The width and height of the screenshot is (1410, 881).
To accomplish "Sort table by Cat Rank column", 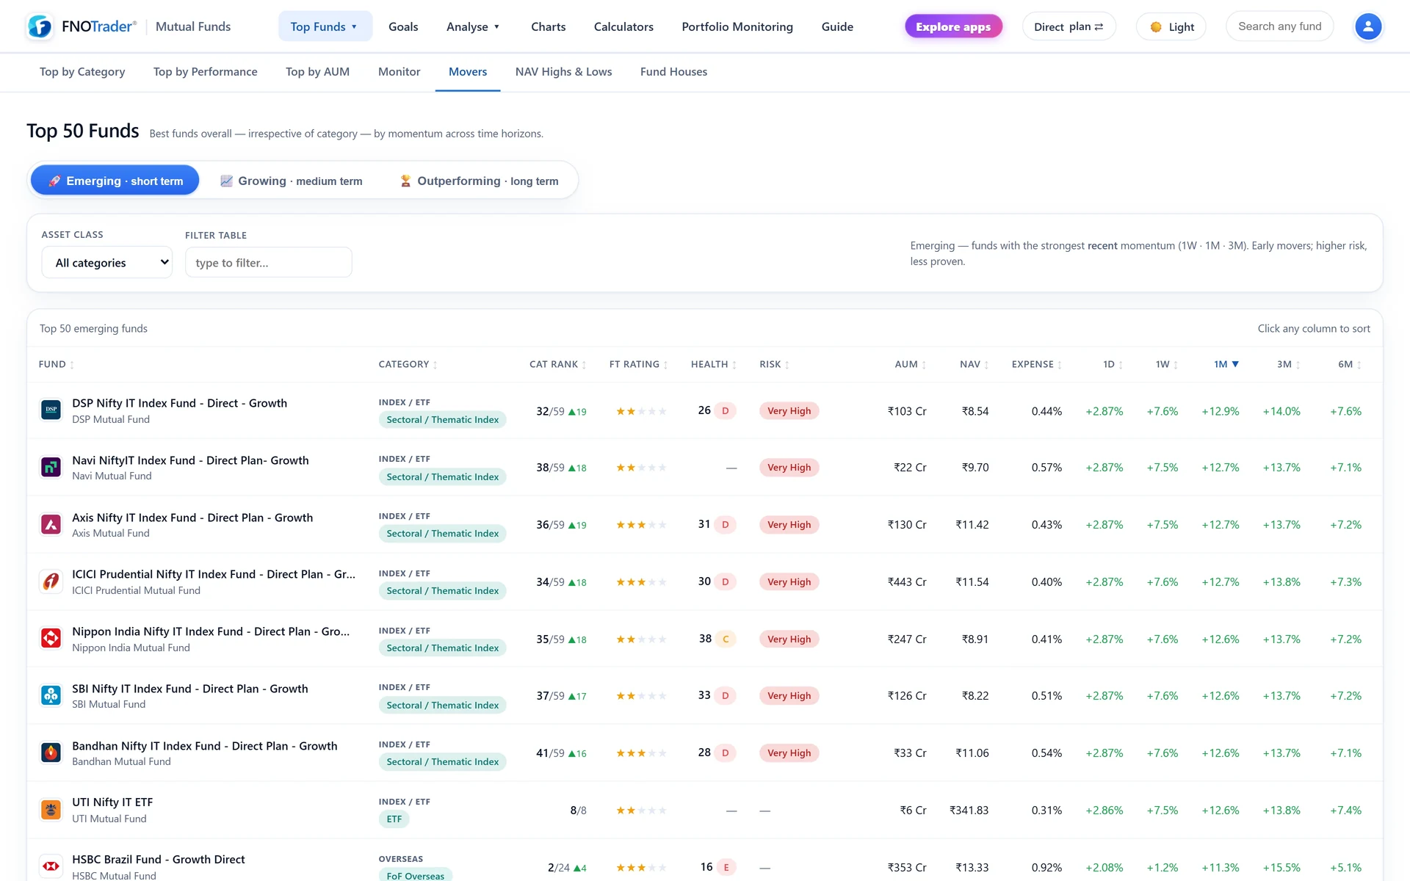I will pyautogui.click(x=557, y=364).
